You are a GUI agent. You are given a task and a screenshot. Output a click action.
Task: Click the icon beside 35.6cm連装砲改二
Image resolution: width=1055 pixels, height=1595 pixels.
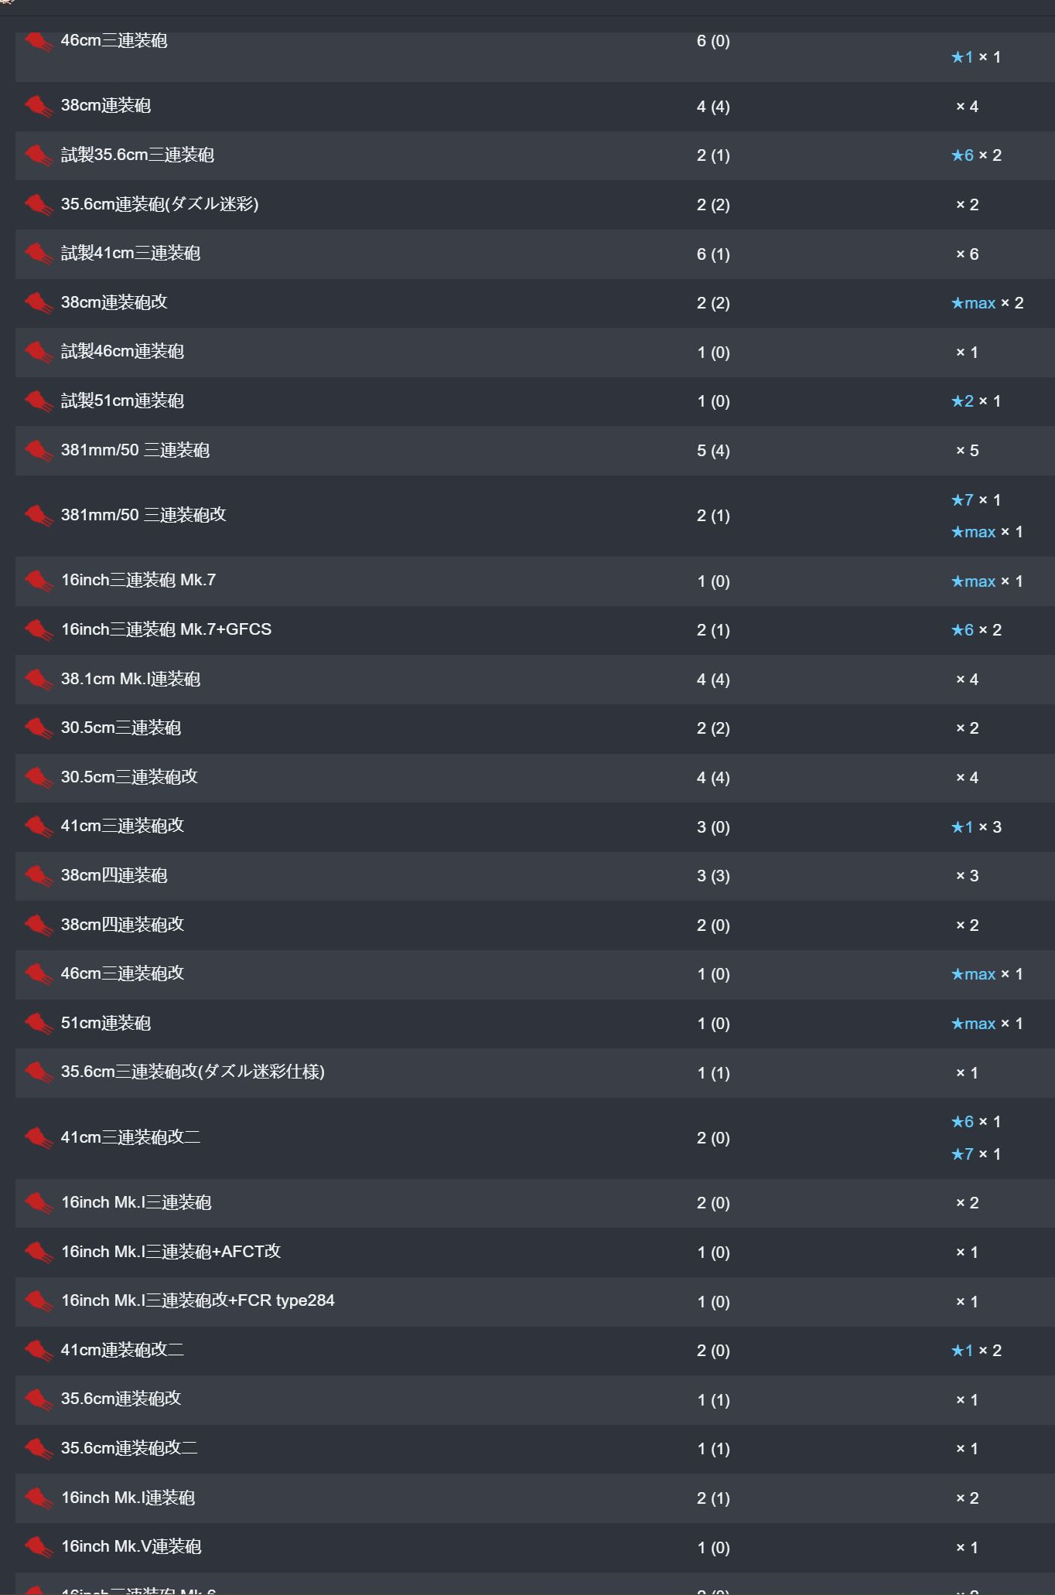(x=38, y=1449)
